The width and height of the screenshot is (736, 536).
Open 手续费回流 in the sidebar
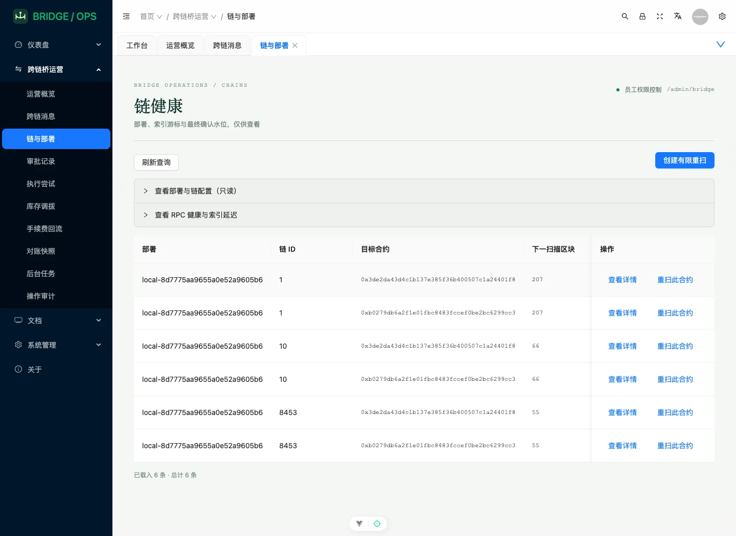56,229
